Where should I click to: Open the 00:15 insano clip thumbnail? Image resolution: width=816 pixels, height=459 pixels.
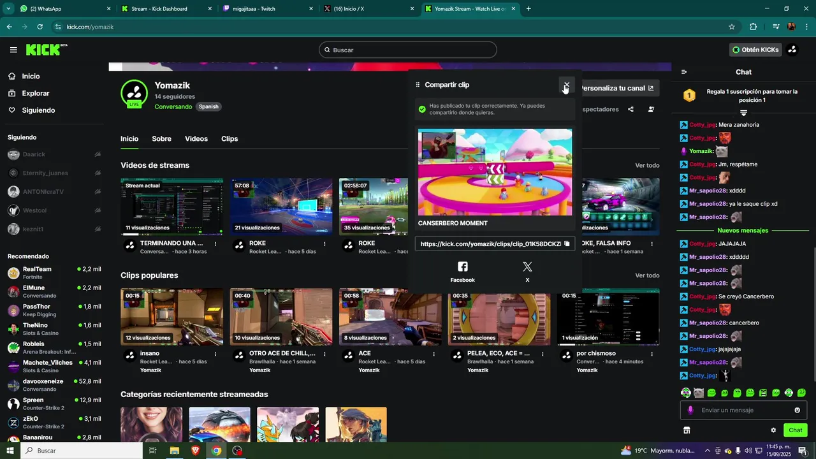click(171, 317)
